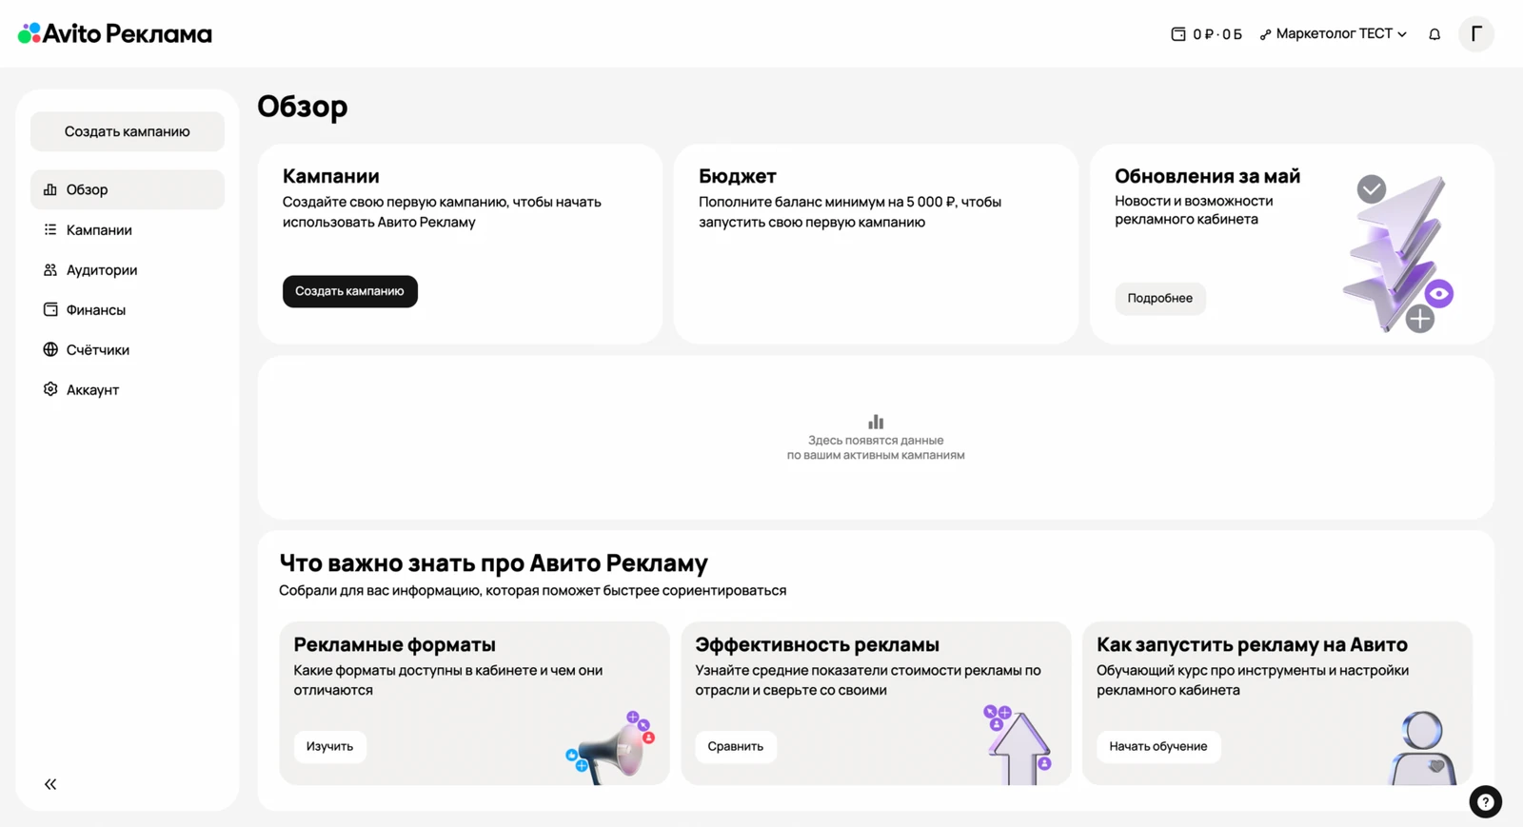1523x827 pixels.
Task: Click the bar chart icon in empty stats panel
Action: pos(876,422)
